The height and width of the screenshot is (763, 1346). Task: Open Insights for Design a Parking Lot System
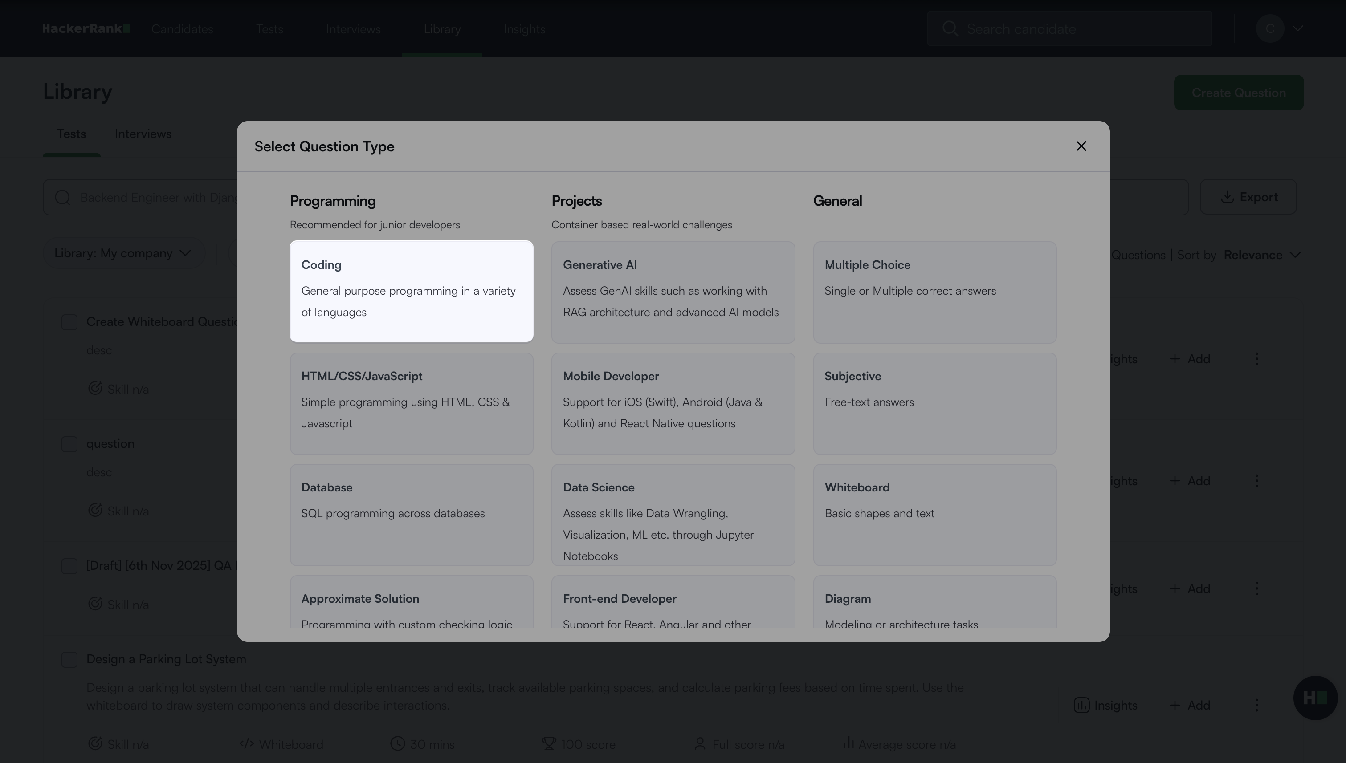click(x=1105, y=706)
